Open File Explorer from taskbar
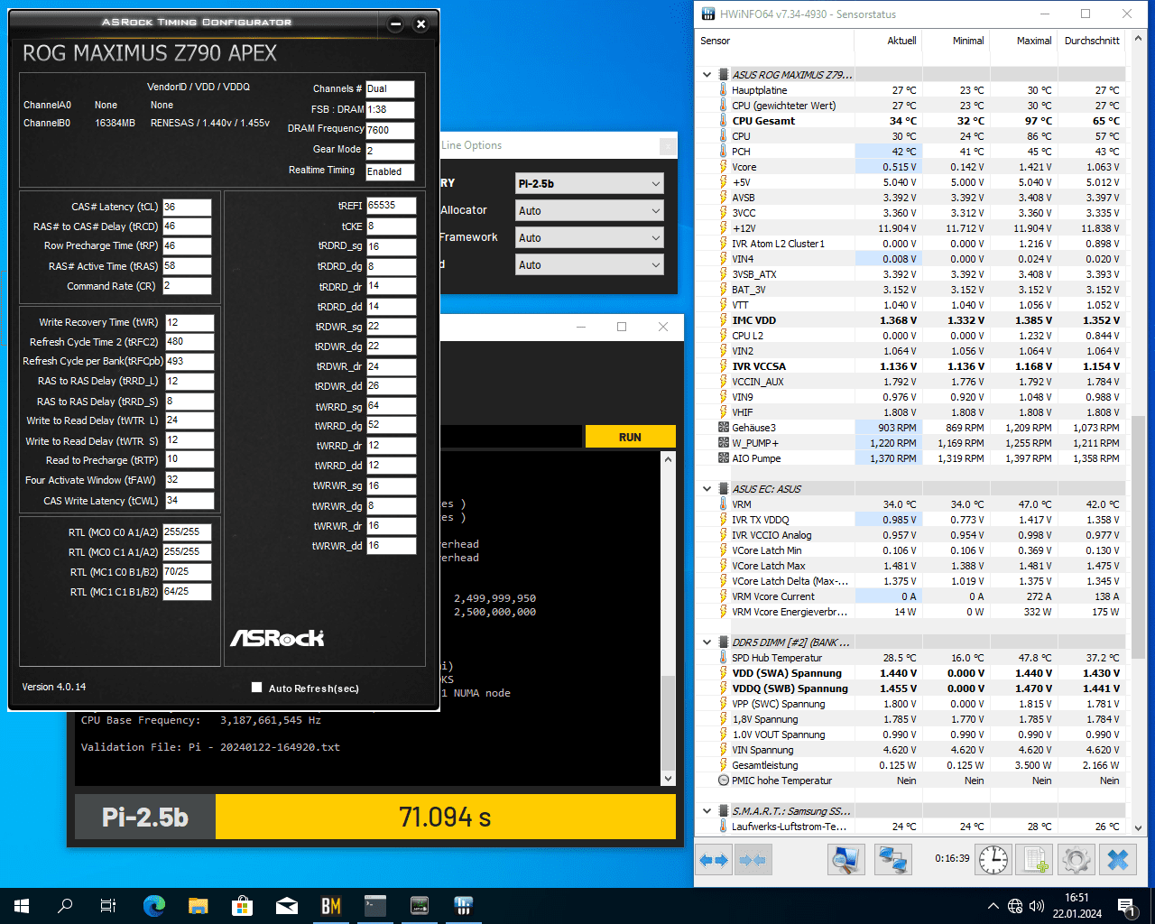1155x924 pixels. [x=199, y=905]
